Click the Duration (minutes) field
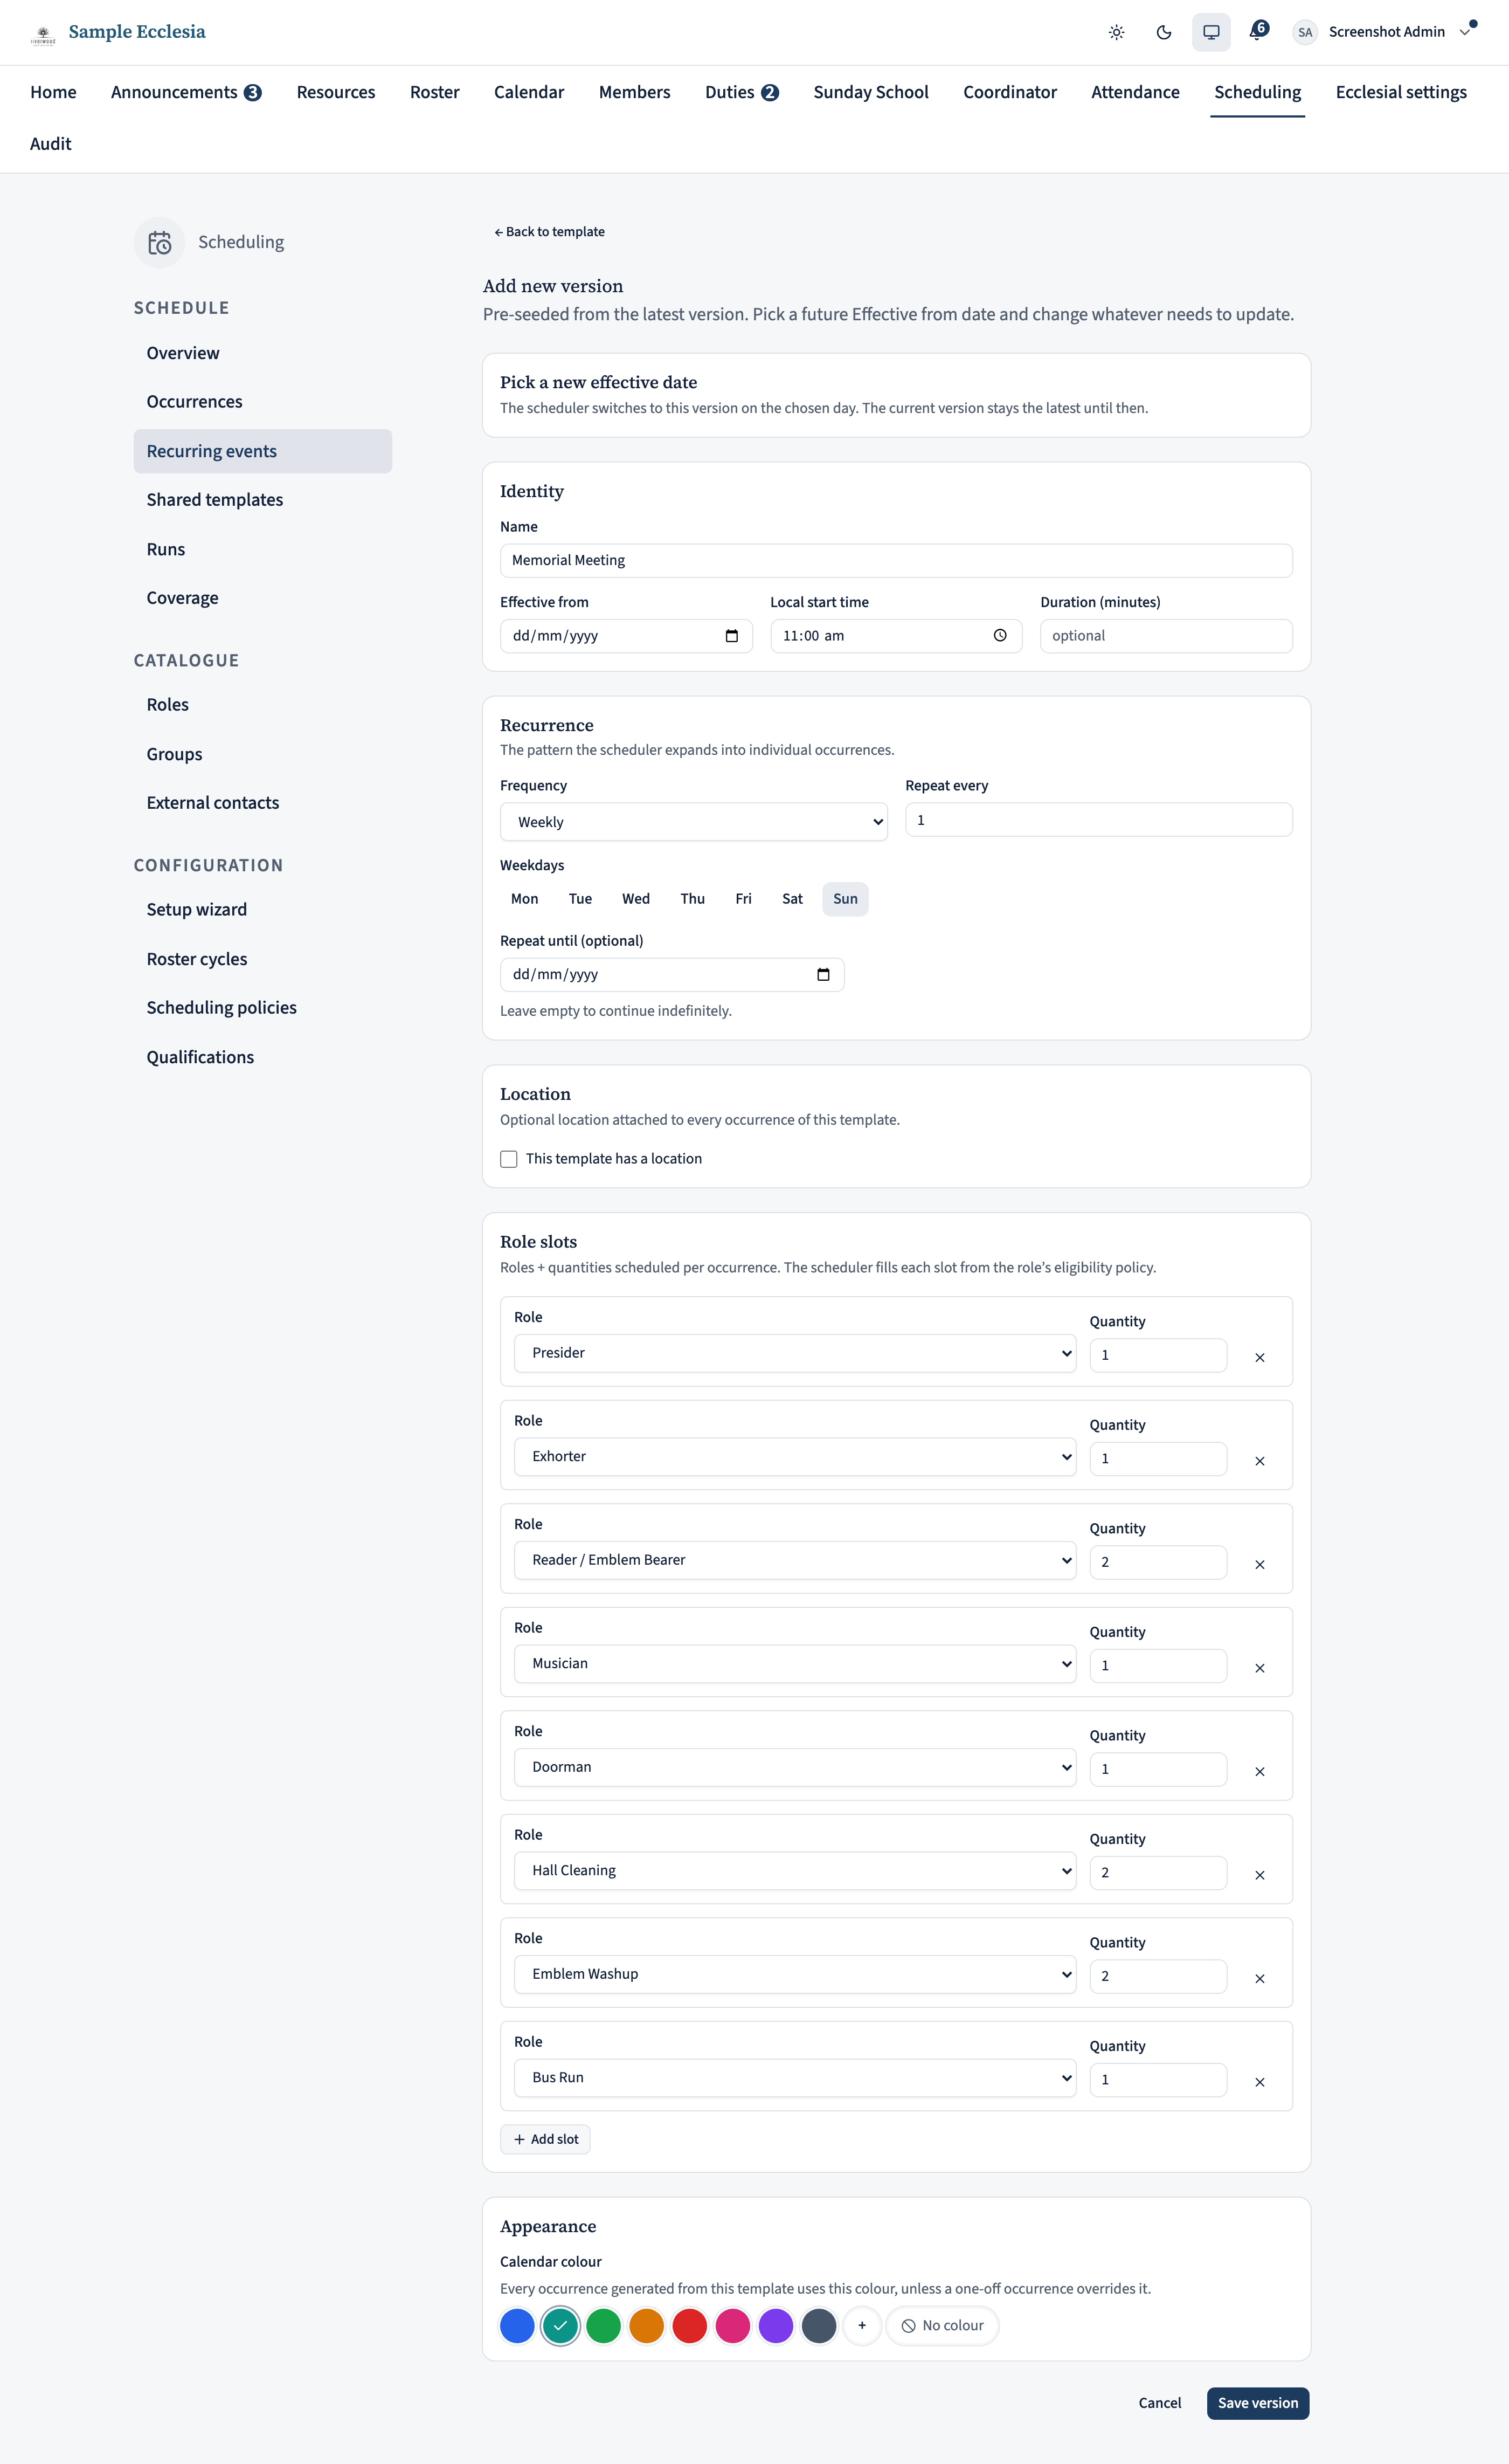The image size is (1509, 2464). [x=1166, y=636]
